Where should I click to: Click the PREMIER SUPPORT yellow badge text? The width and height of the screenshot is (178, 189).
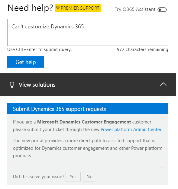point(80,8)
